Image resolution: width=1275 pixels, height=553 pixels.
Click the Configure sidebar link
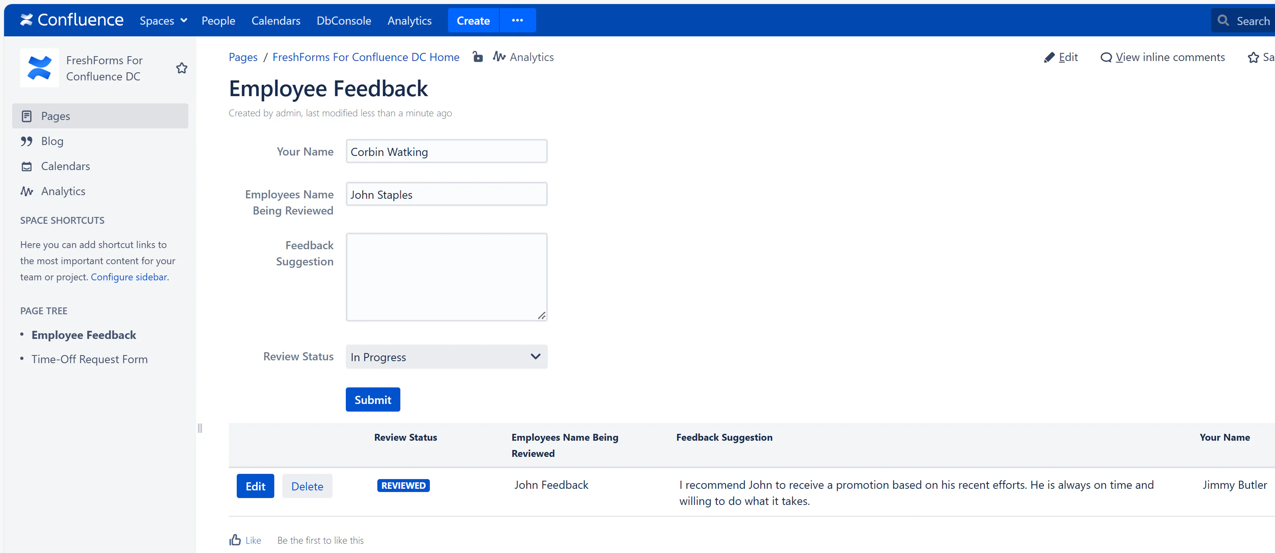point(129,277)
